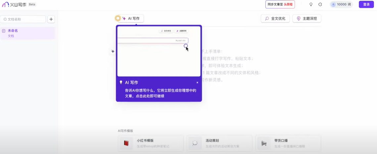Image resolution: width=377 pixels, height=154 pixels.
Task: Click 同步文章至头条号 button
Action: (x=280, y=4)
